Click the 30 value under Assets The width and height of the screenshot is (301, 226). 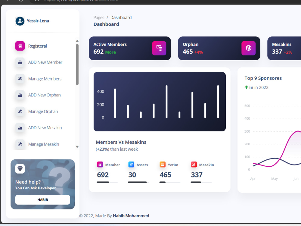pyautogui.click(x=132, y=175)
